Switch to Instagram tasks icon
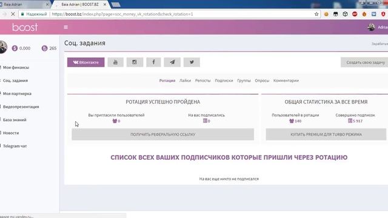 click(135, 62)
